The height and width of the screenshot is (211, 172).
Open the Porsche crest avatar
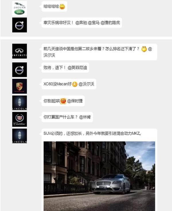click(x=19, y=86)
